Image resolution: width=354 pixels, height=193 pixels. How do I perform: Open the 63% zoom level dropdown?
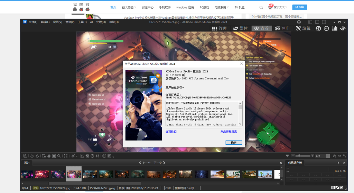click(328, 156)
